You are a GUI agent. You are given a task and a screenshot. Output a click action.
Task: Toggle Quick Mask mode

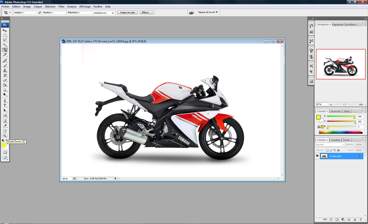coord(5,152)
